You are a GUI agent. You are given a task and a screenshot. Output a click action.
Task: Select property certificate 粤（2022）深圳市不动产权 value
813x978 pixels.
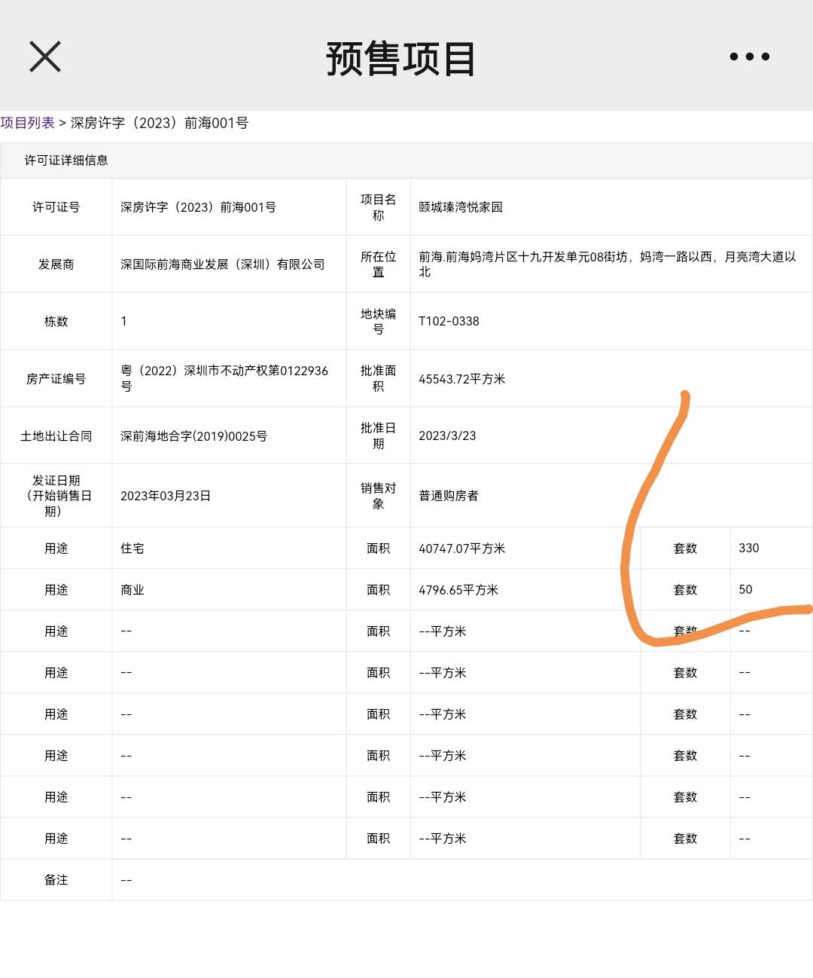224,378
